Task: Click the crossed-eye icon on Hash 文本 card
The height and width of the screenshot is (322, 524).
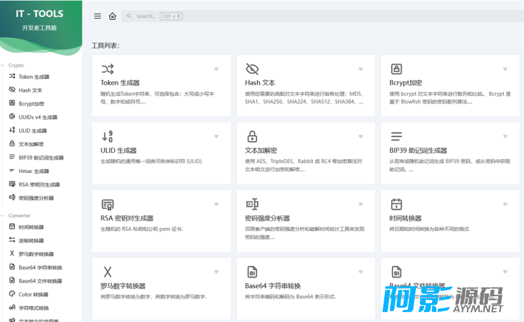Action: [252, 69]
